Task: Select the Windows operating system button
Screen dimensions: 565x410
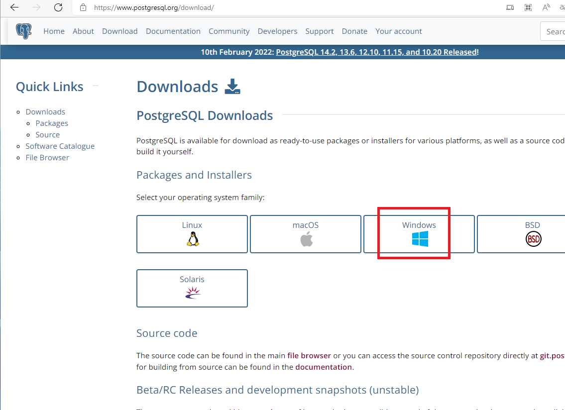Action: [x=419, y=234]
